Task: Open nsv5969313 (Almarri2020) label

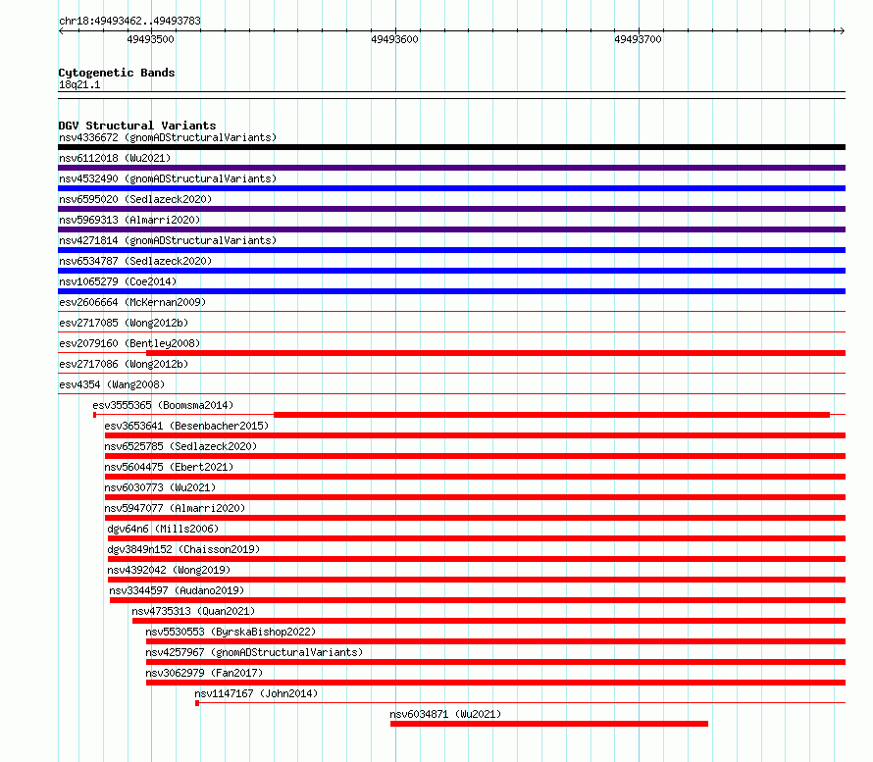Action: coord(129,220)
